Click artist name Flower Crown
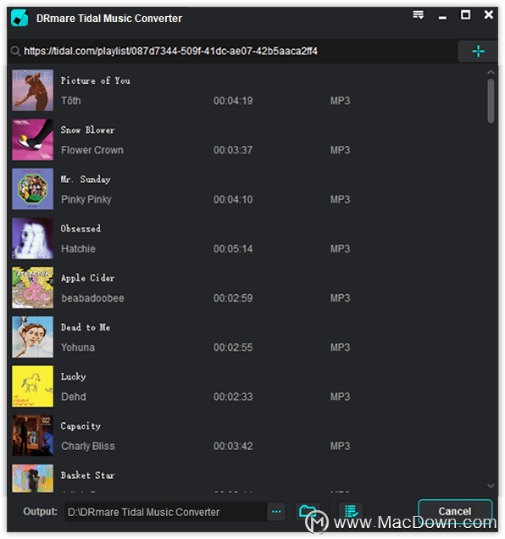The image size is (505, 539). point(92,150)
